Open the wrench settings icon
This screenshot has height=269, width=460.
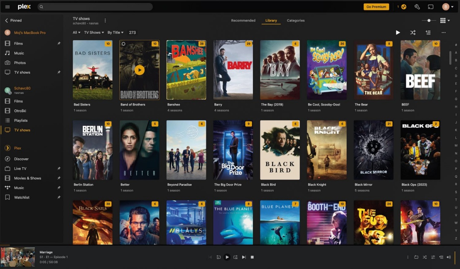click(x=417, y=7)
